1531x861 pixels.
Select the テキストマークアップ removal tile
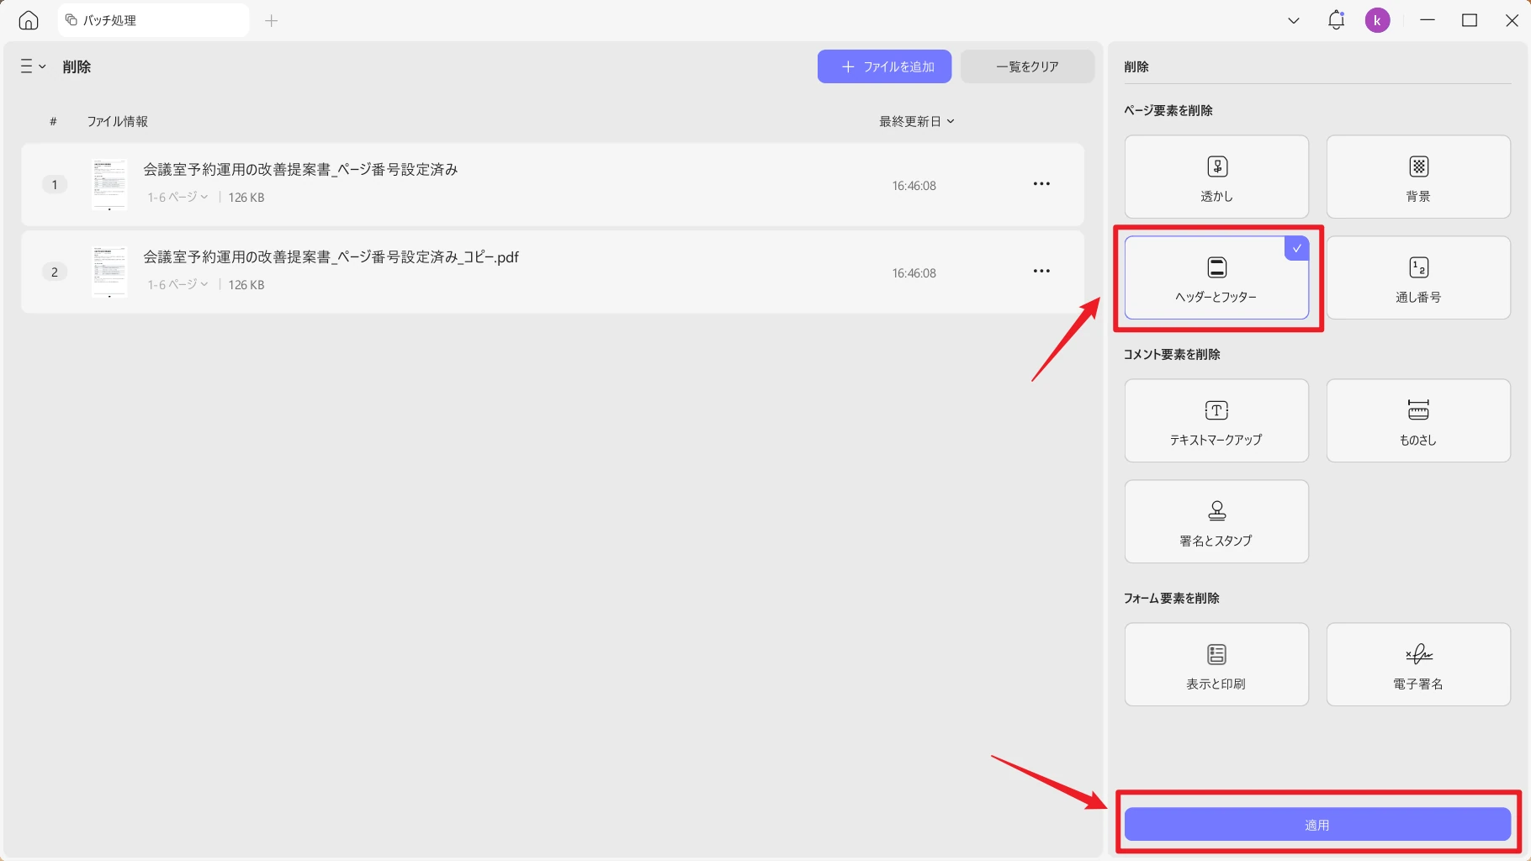[x=1216, y=420]
